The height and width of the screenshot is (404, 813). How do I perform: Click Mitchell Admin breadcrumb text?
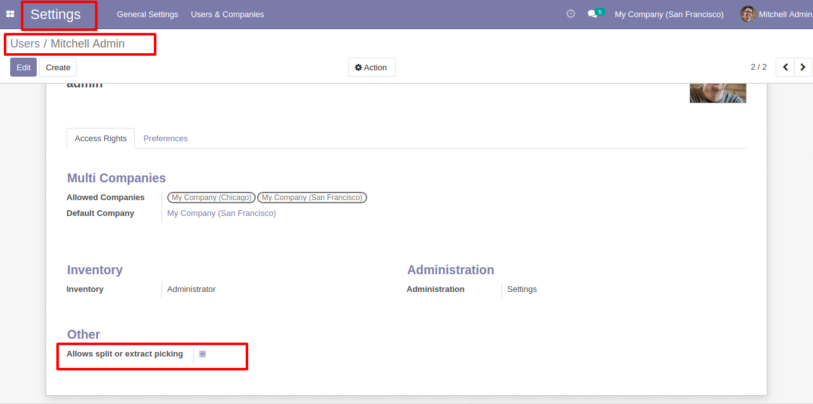tap(87, 44)
